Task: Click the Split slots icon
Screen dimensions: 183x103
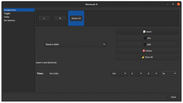Action: tap(145, 44)
